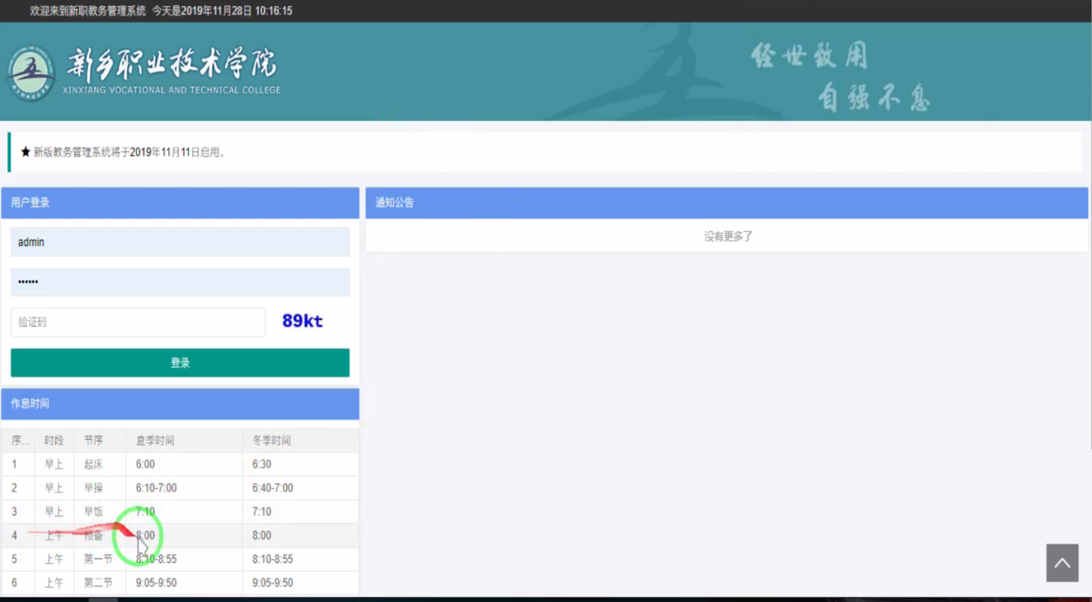Screen dimensions: 1092x602
Task: Click the 新乡职业技术学院 college name title
Action: [172, 65]
